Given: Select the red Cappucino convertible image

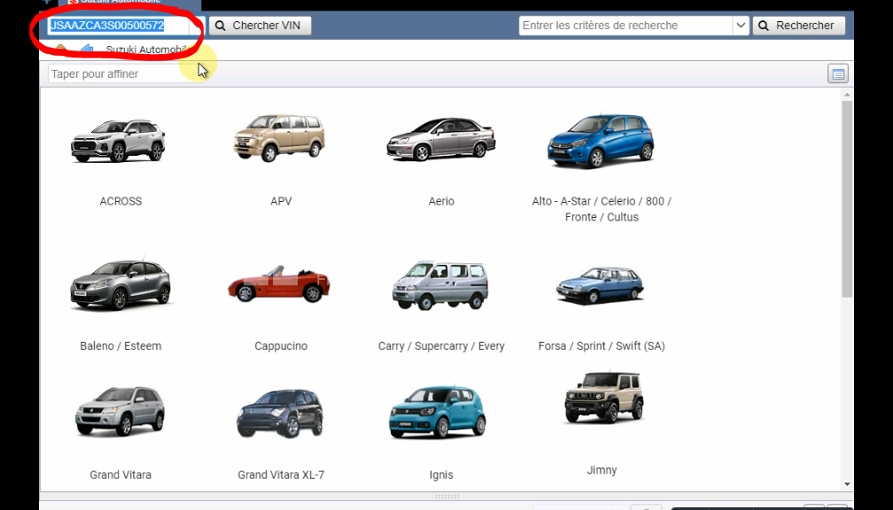Looking at the screenshot, I should click(x=278, y=284).
